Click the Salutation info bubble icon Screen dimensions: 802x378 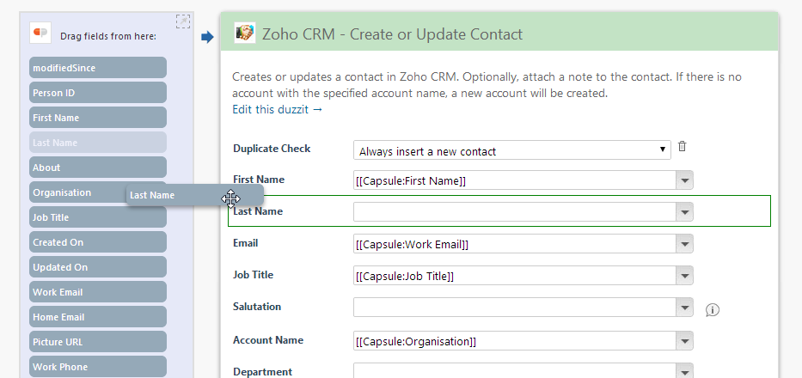[x=712, y=309]
